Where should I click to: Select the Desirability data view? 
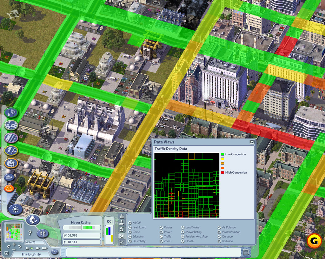click(x=130, y=241)
